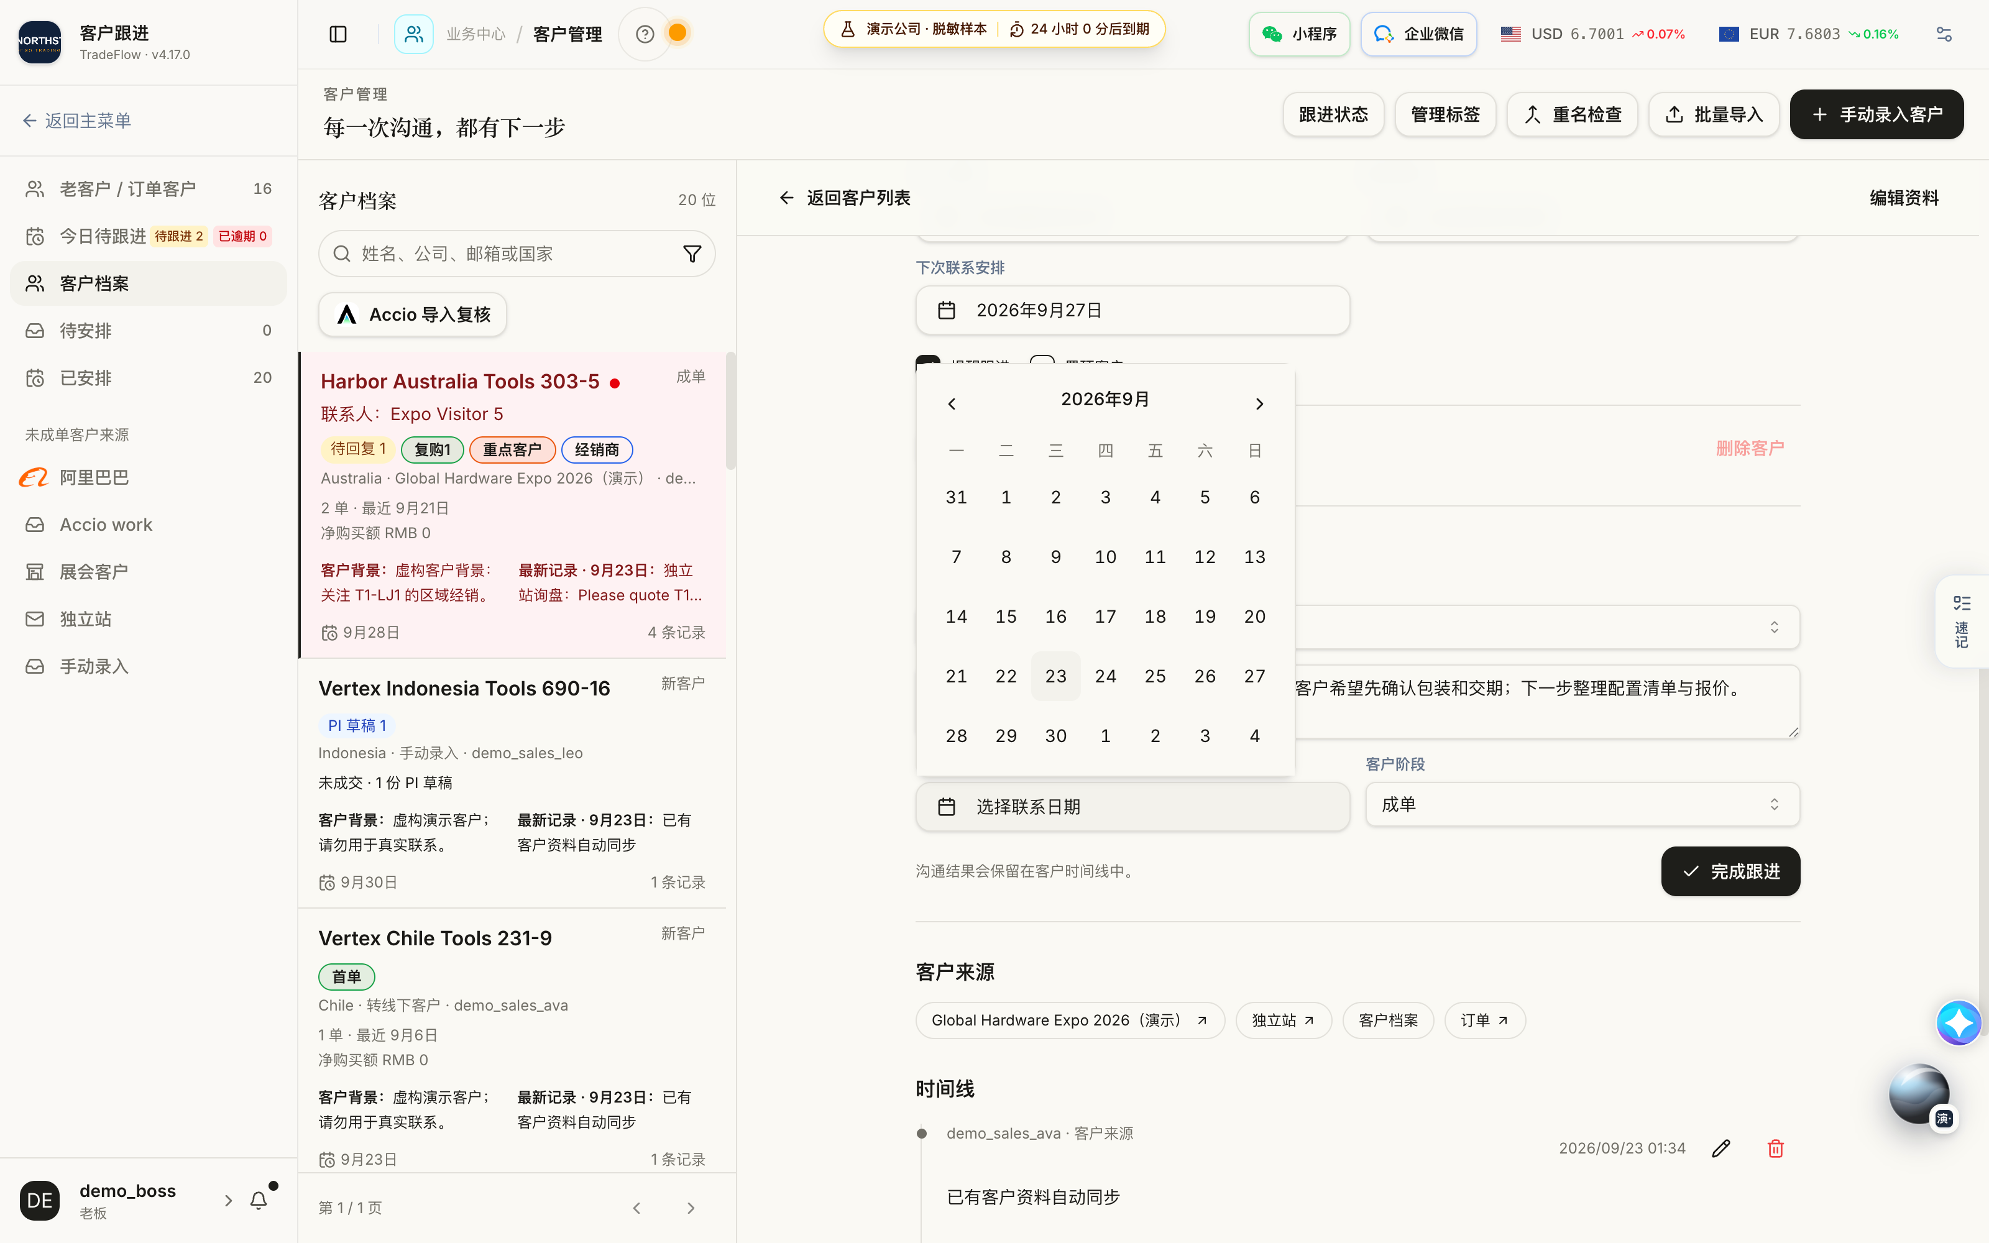Click 返回客户列表 link
This screenshot has height=1243, width=1989.
pos(844,198)
